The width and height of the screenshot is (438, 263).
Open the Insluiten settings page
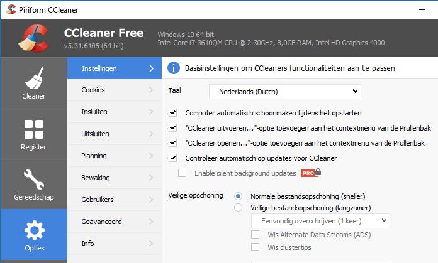pos(115,112)
